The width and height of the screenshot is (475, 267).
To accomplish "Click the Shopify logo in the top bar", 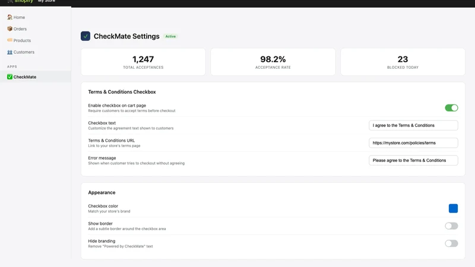I will tap(20, 1).
